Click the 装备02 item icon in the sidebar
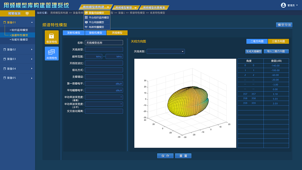Viewport: 302px width, 170px height. tap(5, 50)
